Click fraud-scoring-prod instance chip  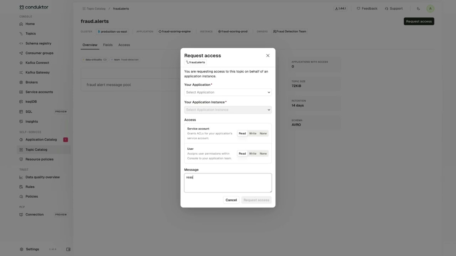[x=233, y=31]
